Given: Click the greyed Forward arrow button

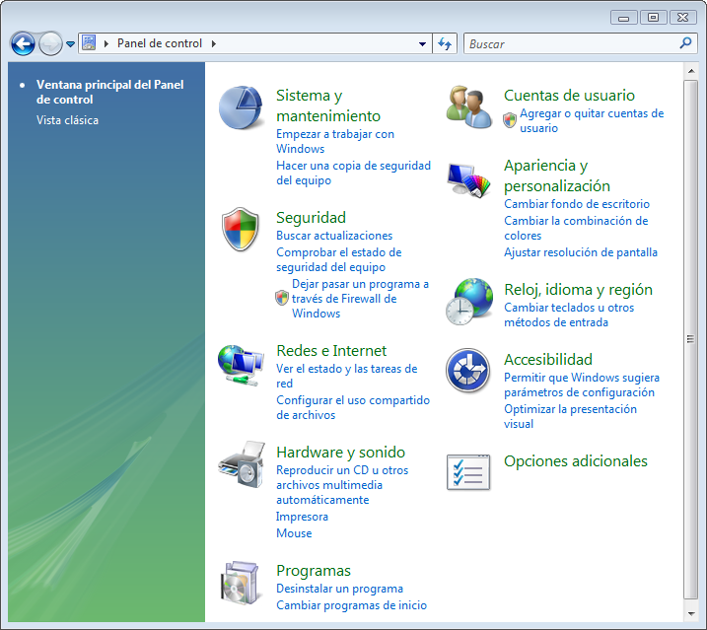Looking at the screenshot, I should coord(50,43).
